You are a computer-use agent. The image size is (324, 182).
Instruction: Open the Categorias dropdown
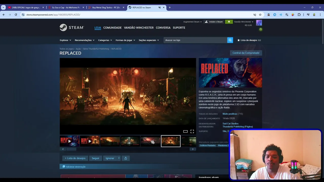point(105,40)
